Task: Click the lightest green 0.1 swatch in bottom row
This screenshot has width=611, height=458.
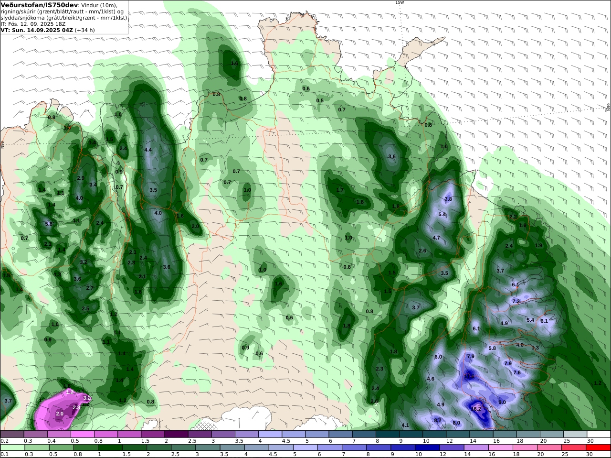Action: [12, 447]
